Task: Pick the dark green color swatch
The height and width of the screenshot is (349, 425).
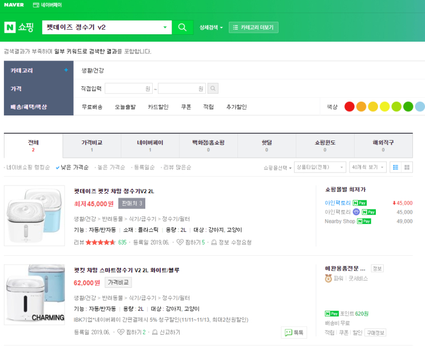Action: [408, 107]
